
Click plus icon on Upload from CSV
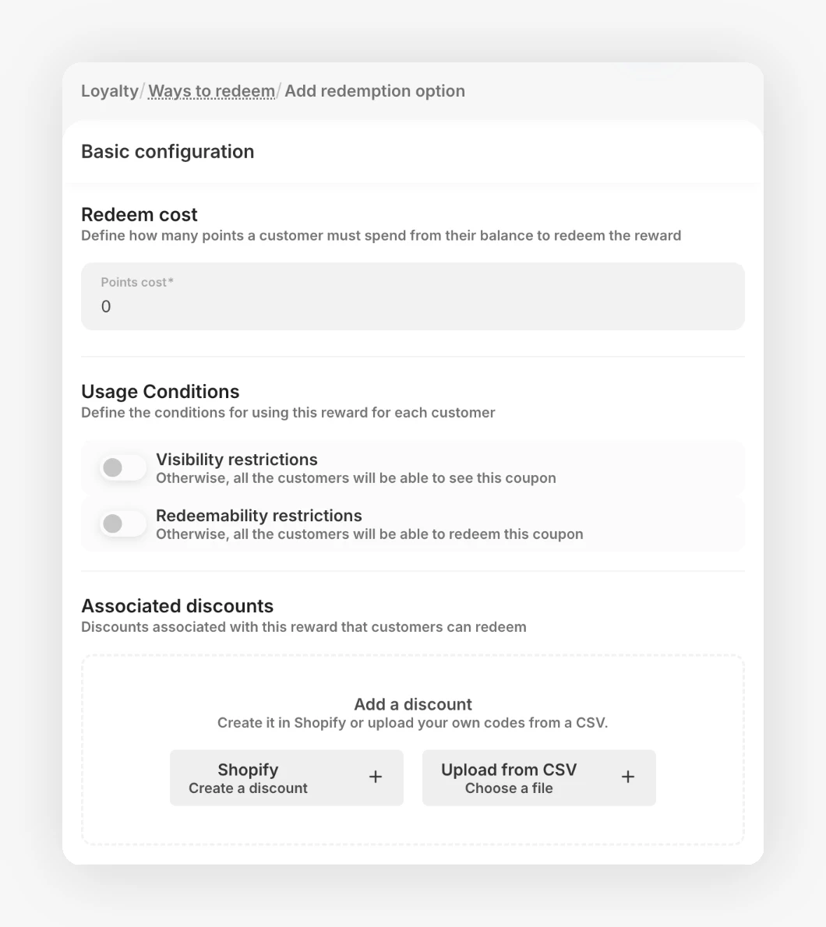coord(628,777)
